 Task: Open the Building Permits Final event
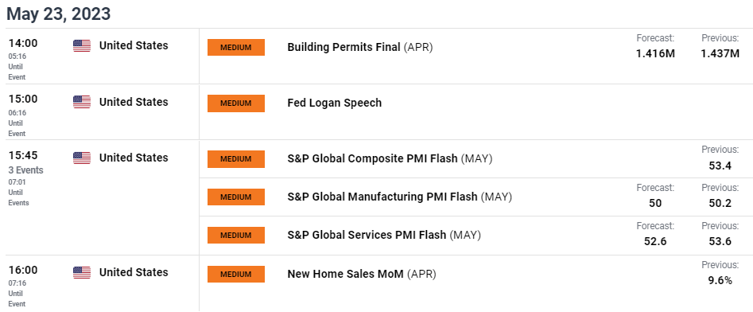(359, 47)
